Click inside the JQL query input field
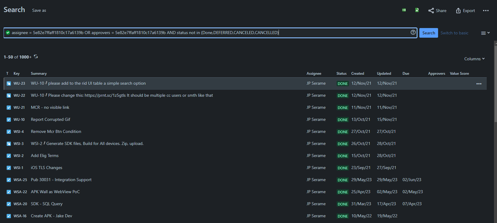497x223 pixels. (x=209, y=33)
